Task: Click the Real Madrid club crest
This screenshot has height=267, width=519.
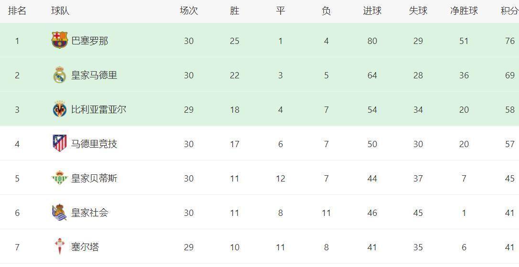Action: 59,75
